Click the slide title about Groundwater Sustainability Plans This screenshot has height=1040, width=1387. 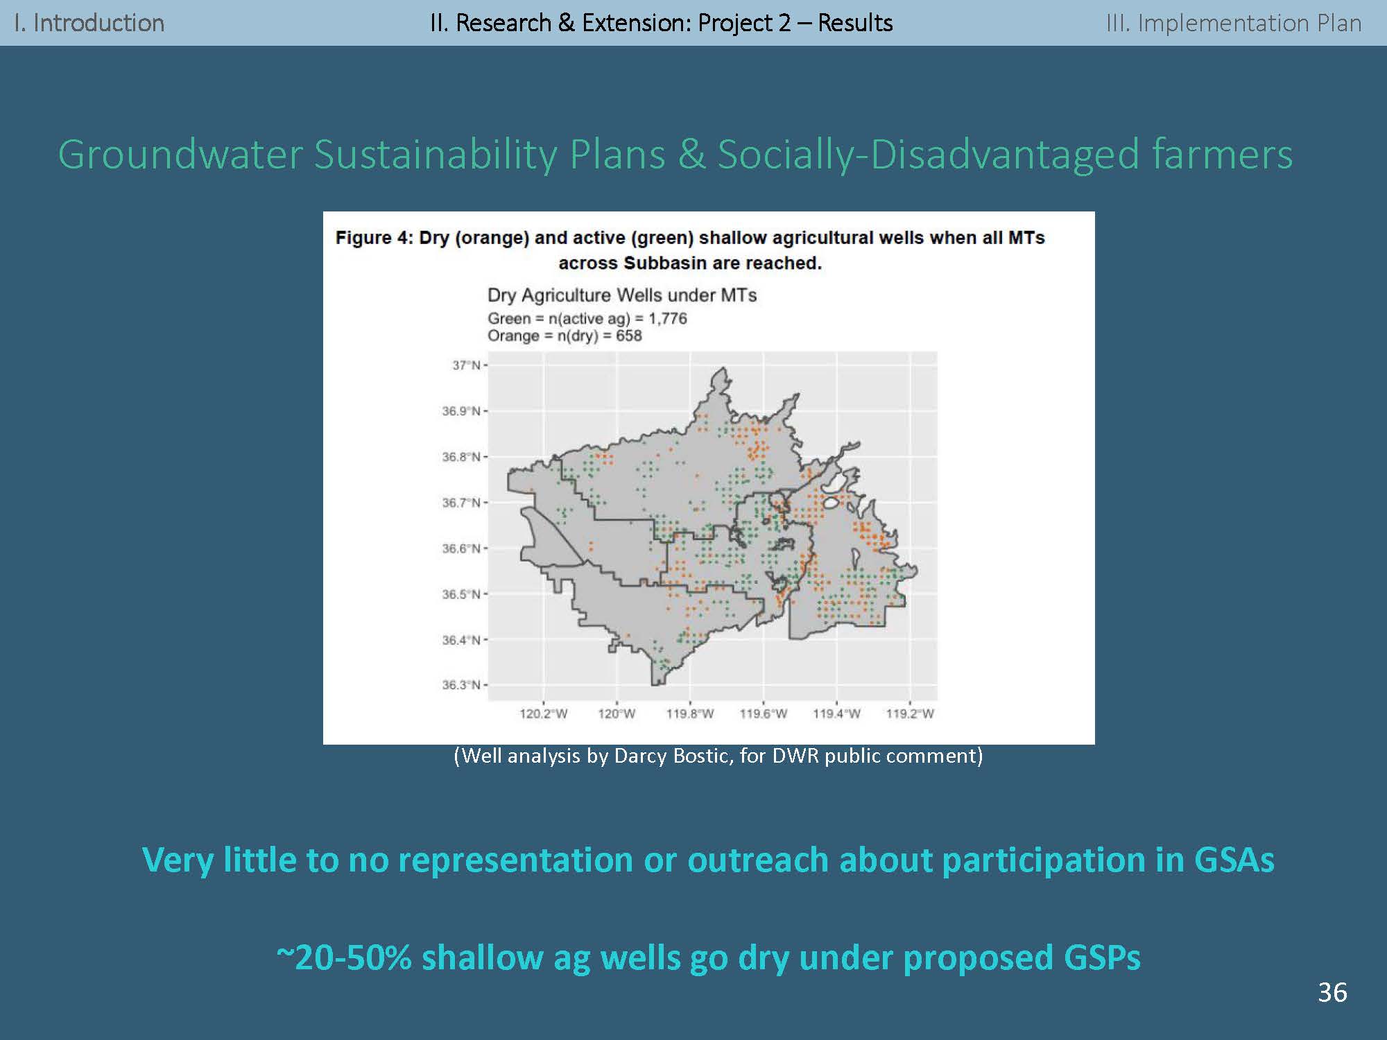point(675,154)
